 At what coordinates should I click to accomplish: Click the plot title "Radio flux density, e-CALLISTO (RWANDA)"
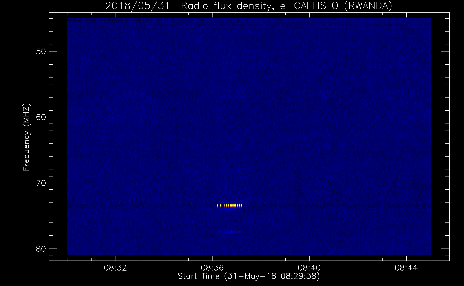(x=286, y=6)
